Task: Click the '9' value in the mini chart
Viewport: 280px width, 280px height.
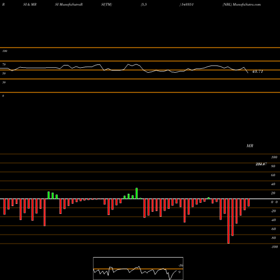Action: (179, 272)
